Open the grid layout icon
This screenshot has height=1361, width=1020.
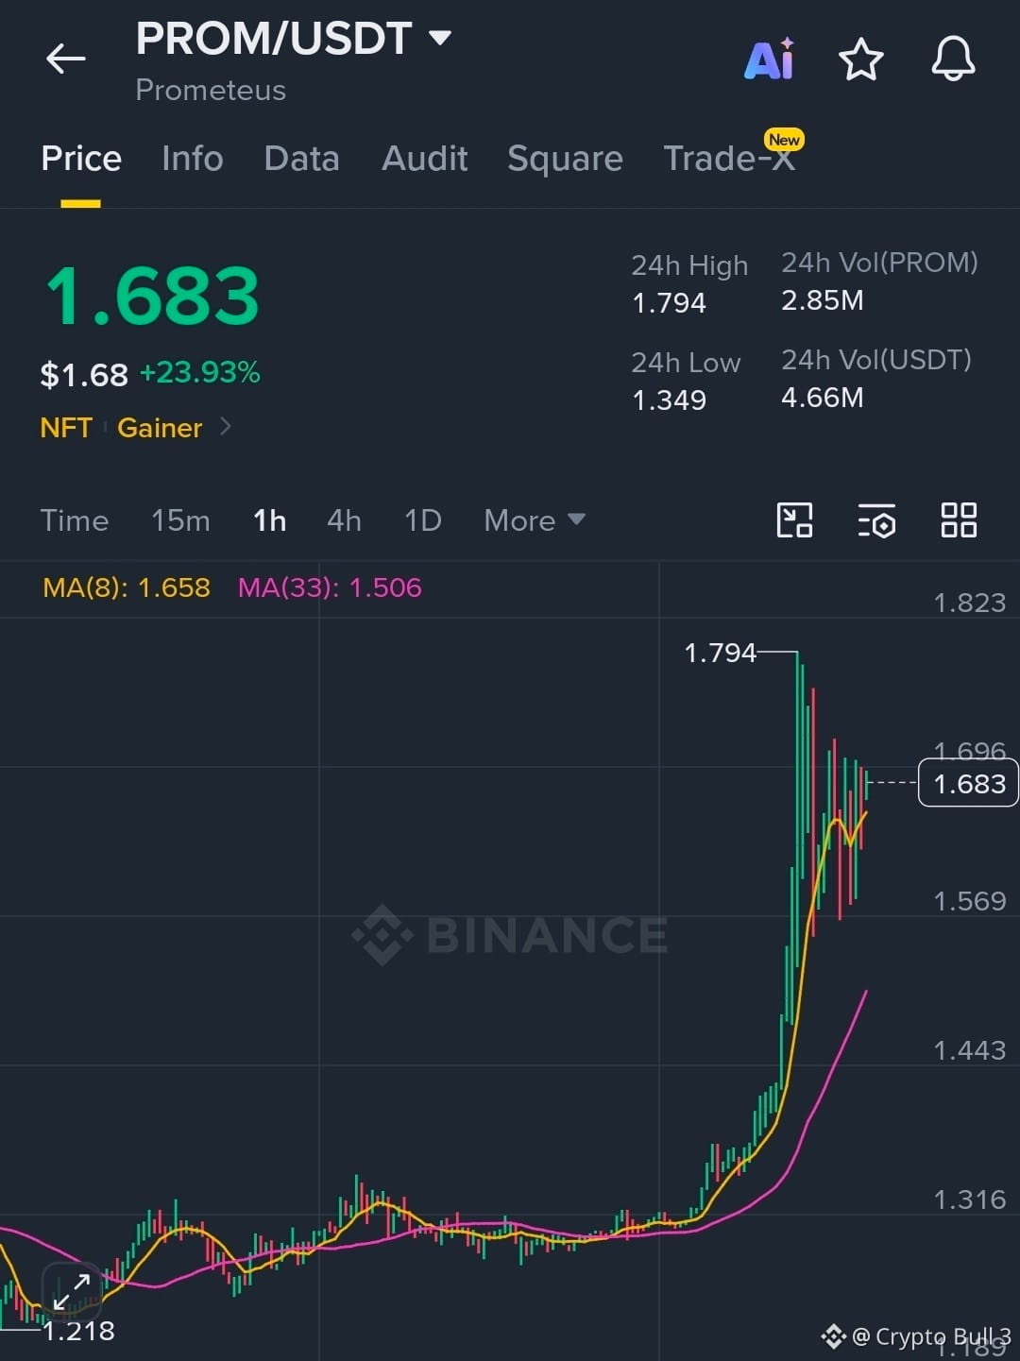[959, 519]
